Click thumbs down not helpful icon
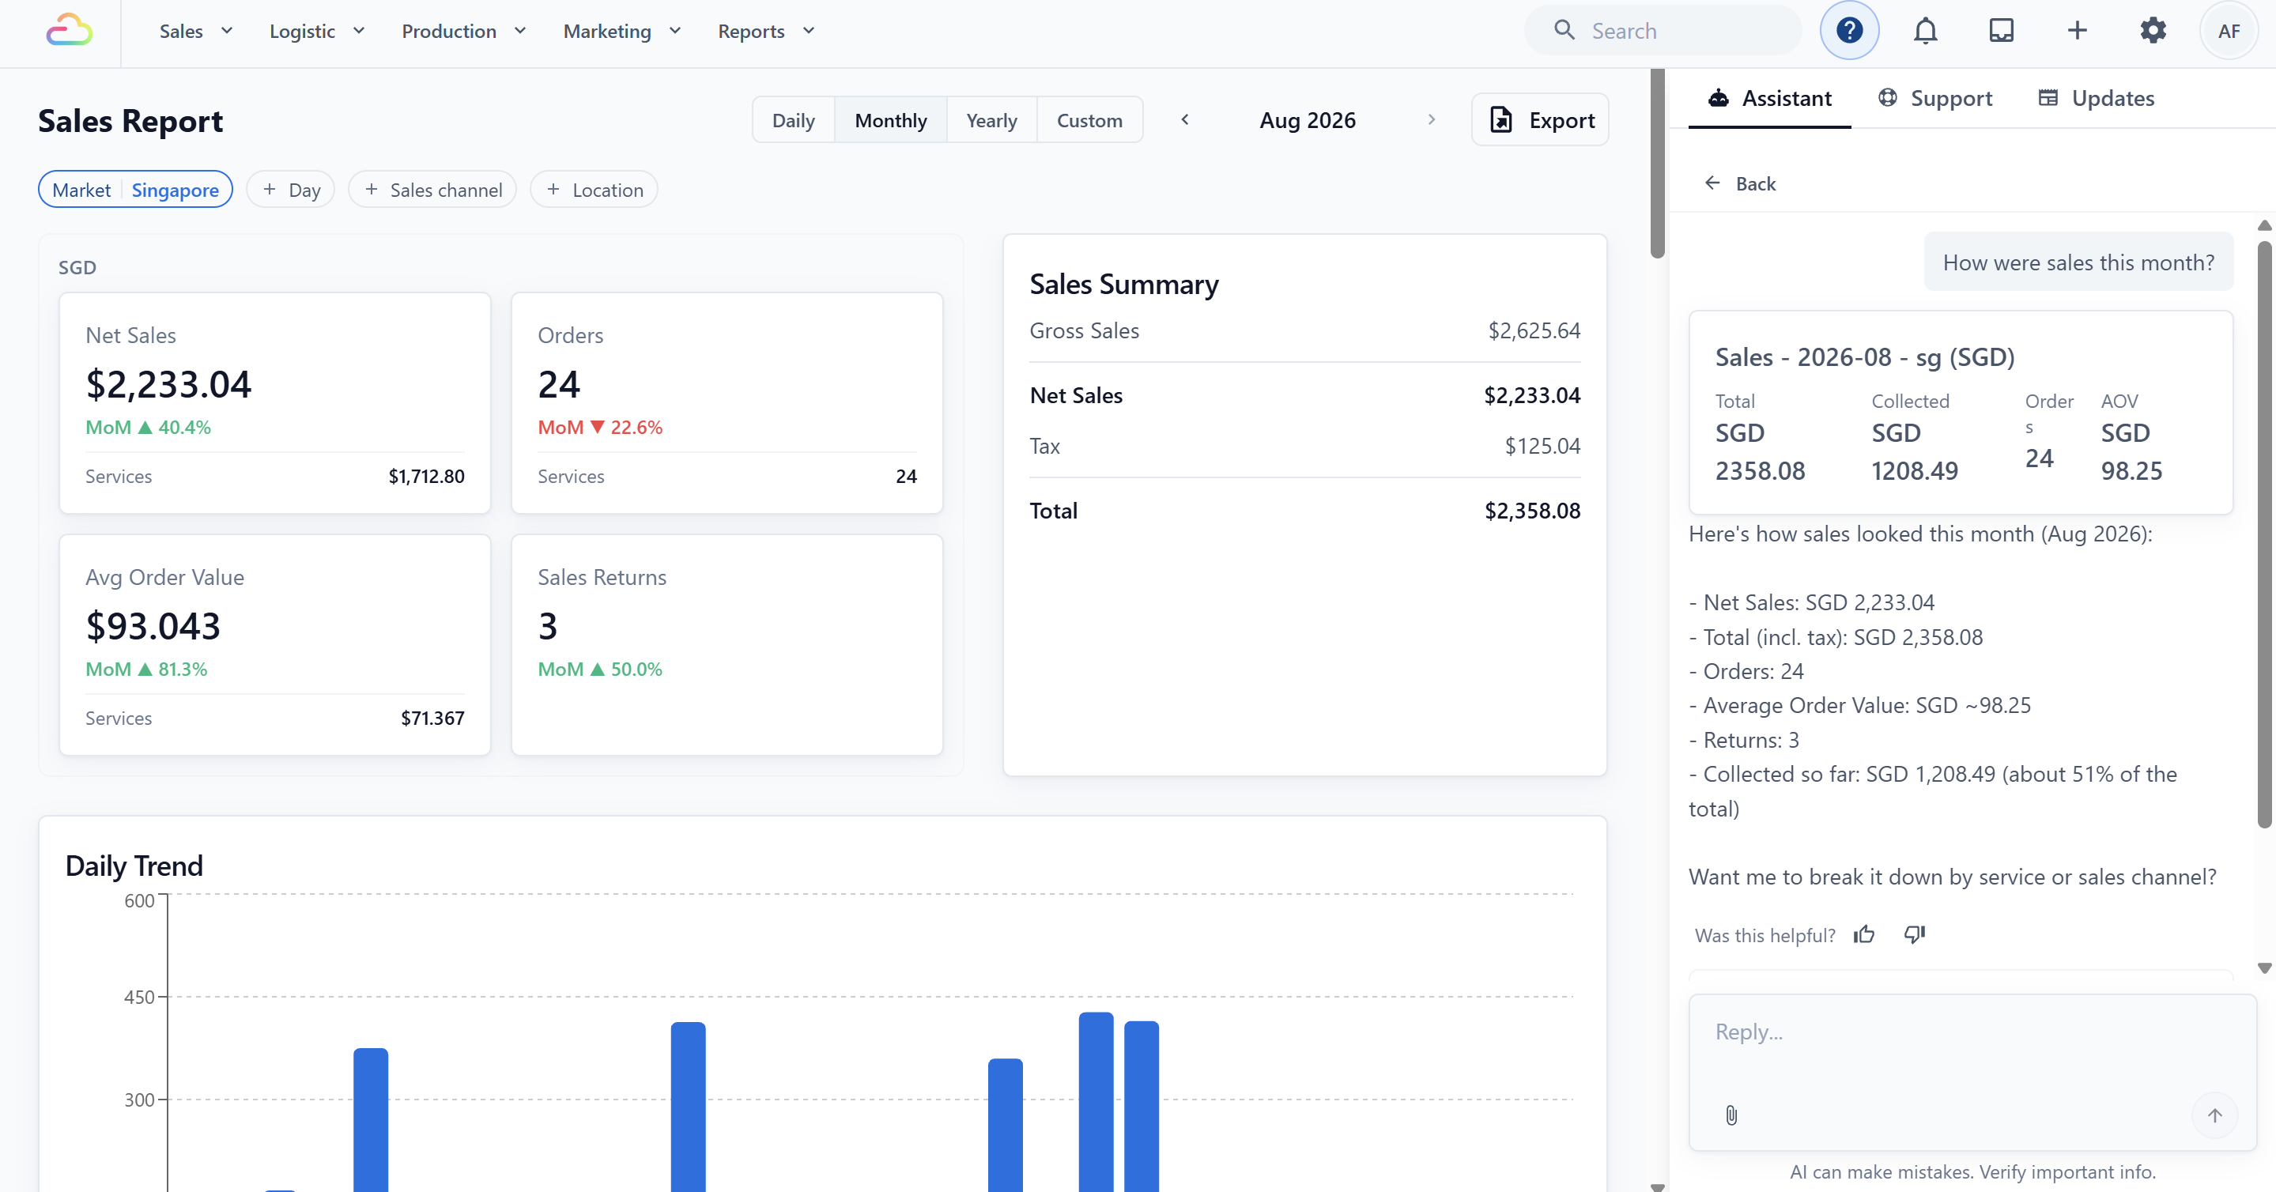 1914,935
